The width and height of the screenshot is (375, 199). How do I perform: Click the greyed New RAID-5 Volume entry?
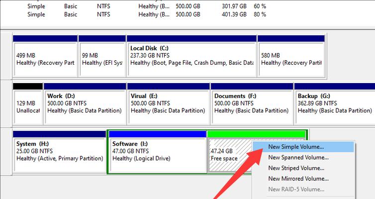coord(303,189)
